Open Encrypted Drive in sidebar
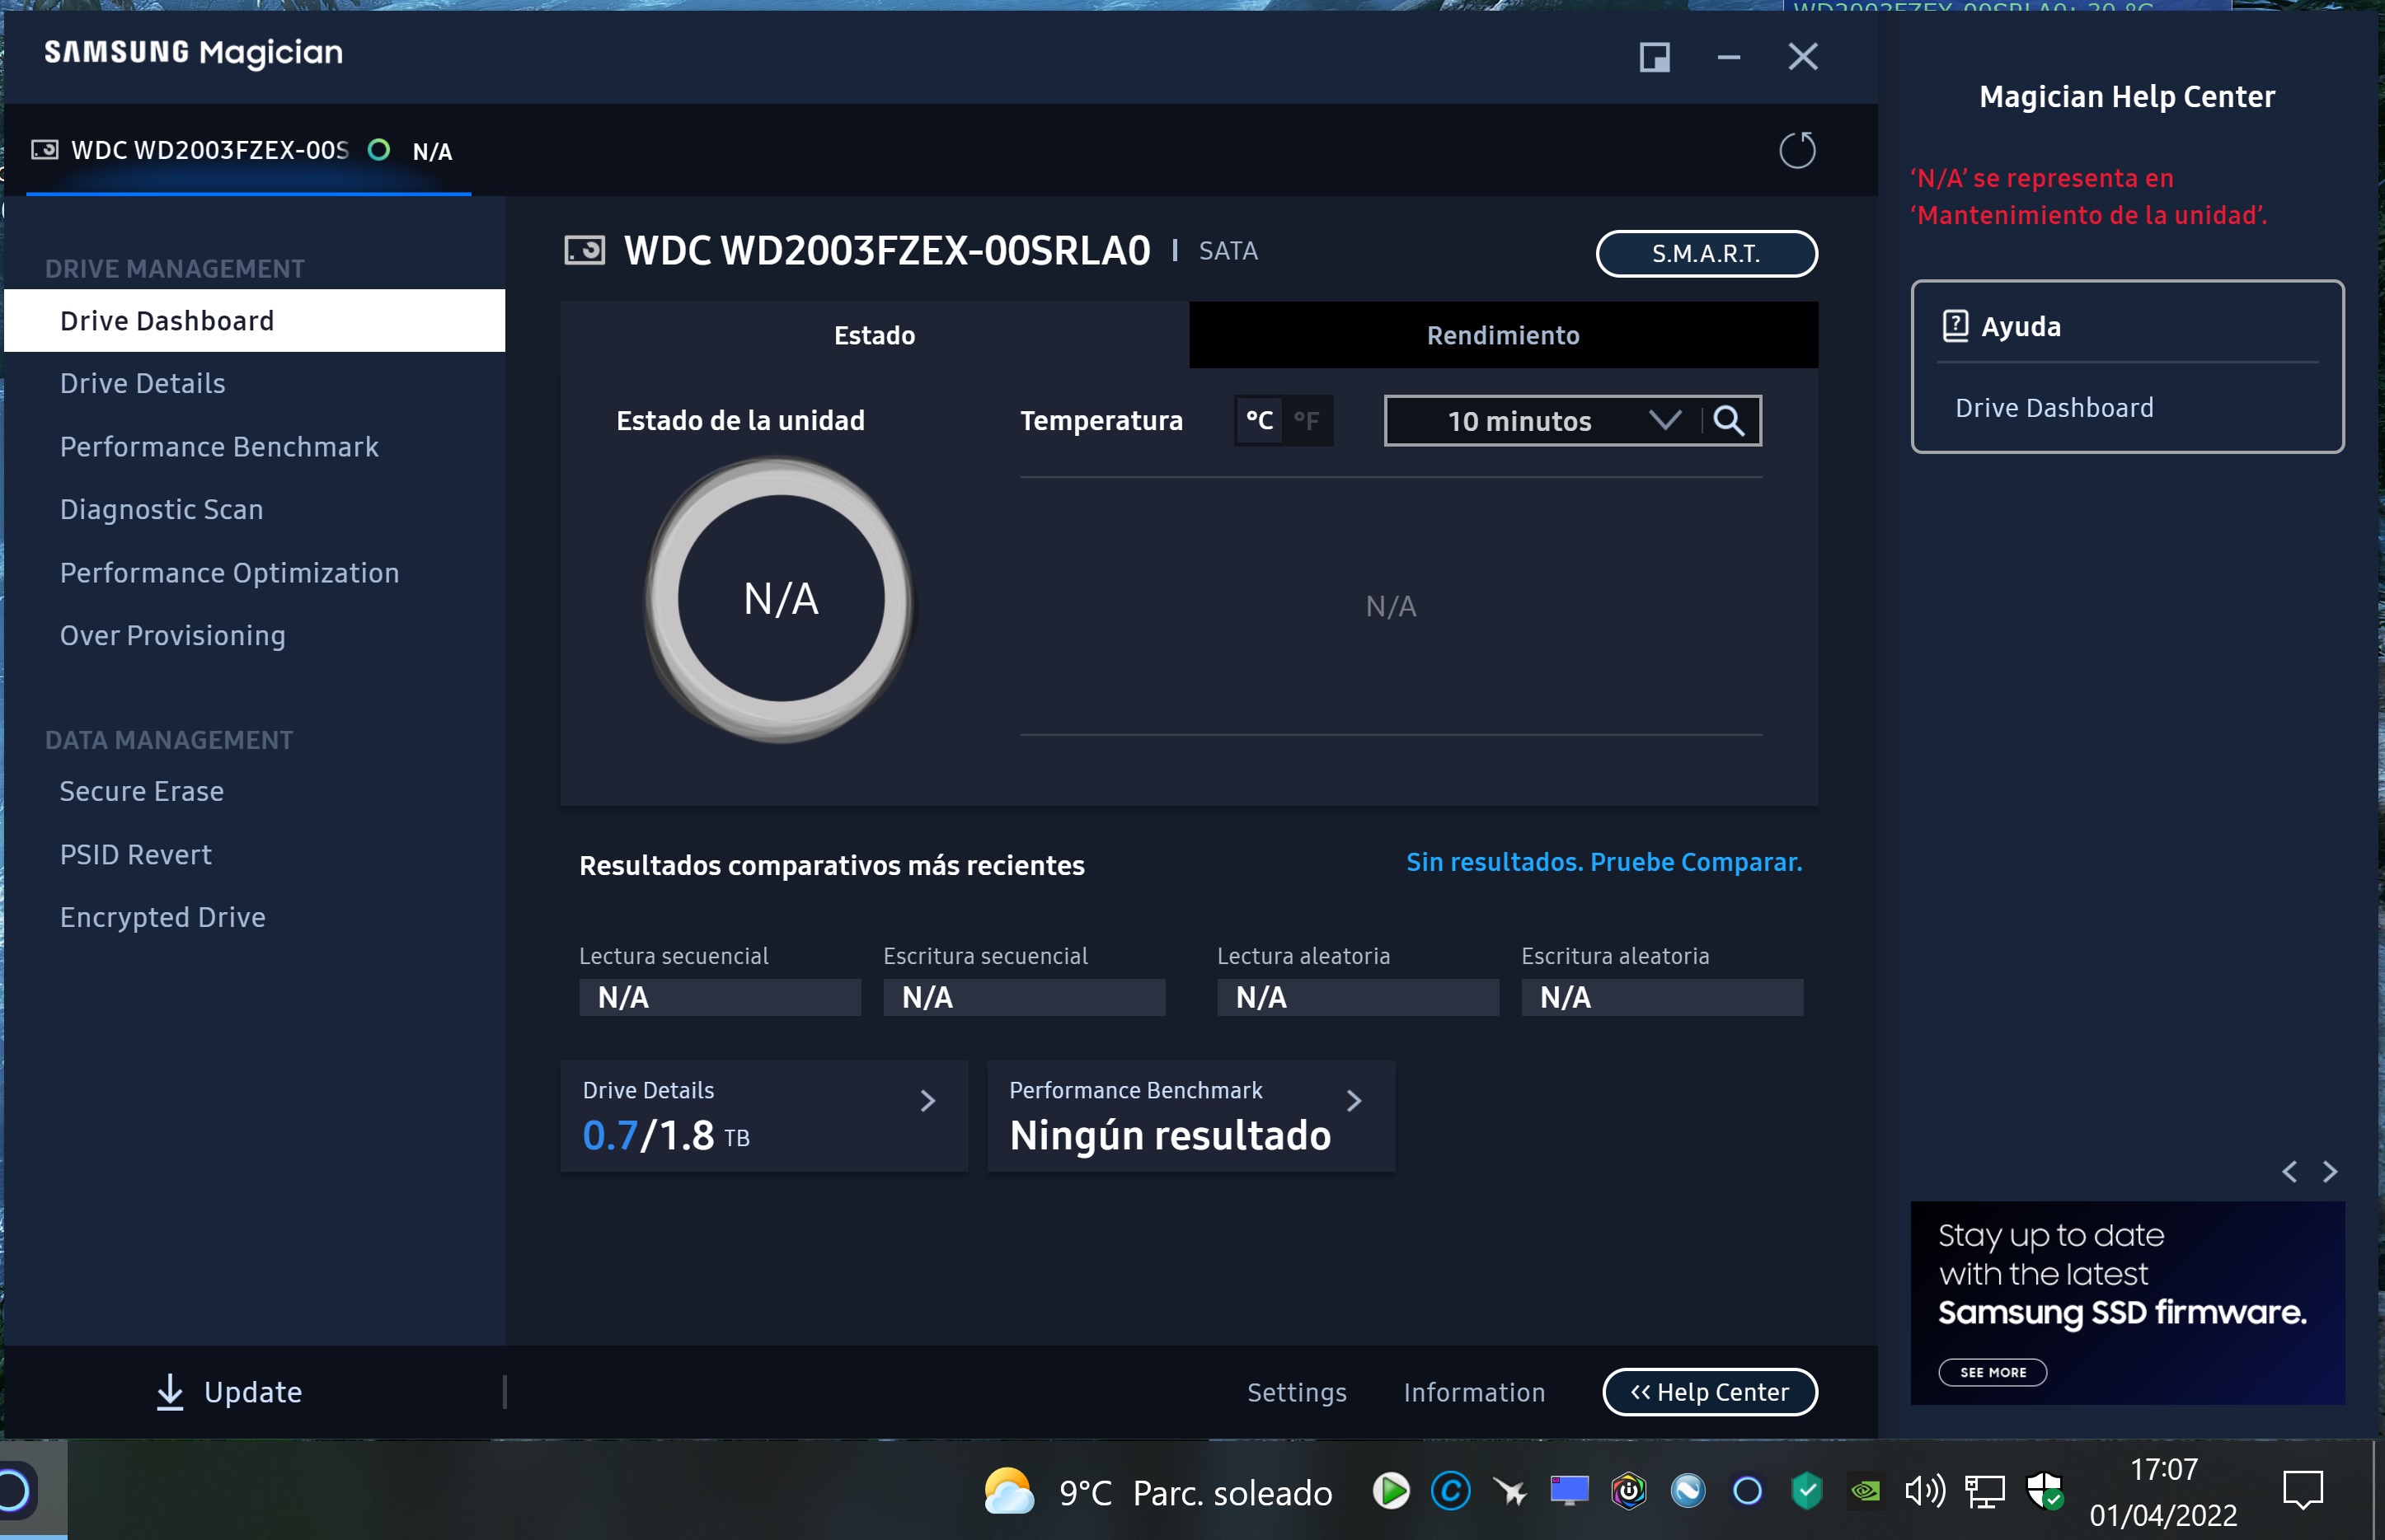The height and width of the screenshot is (1540, 2385). click(x=162, y=918)
